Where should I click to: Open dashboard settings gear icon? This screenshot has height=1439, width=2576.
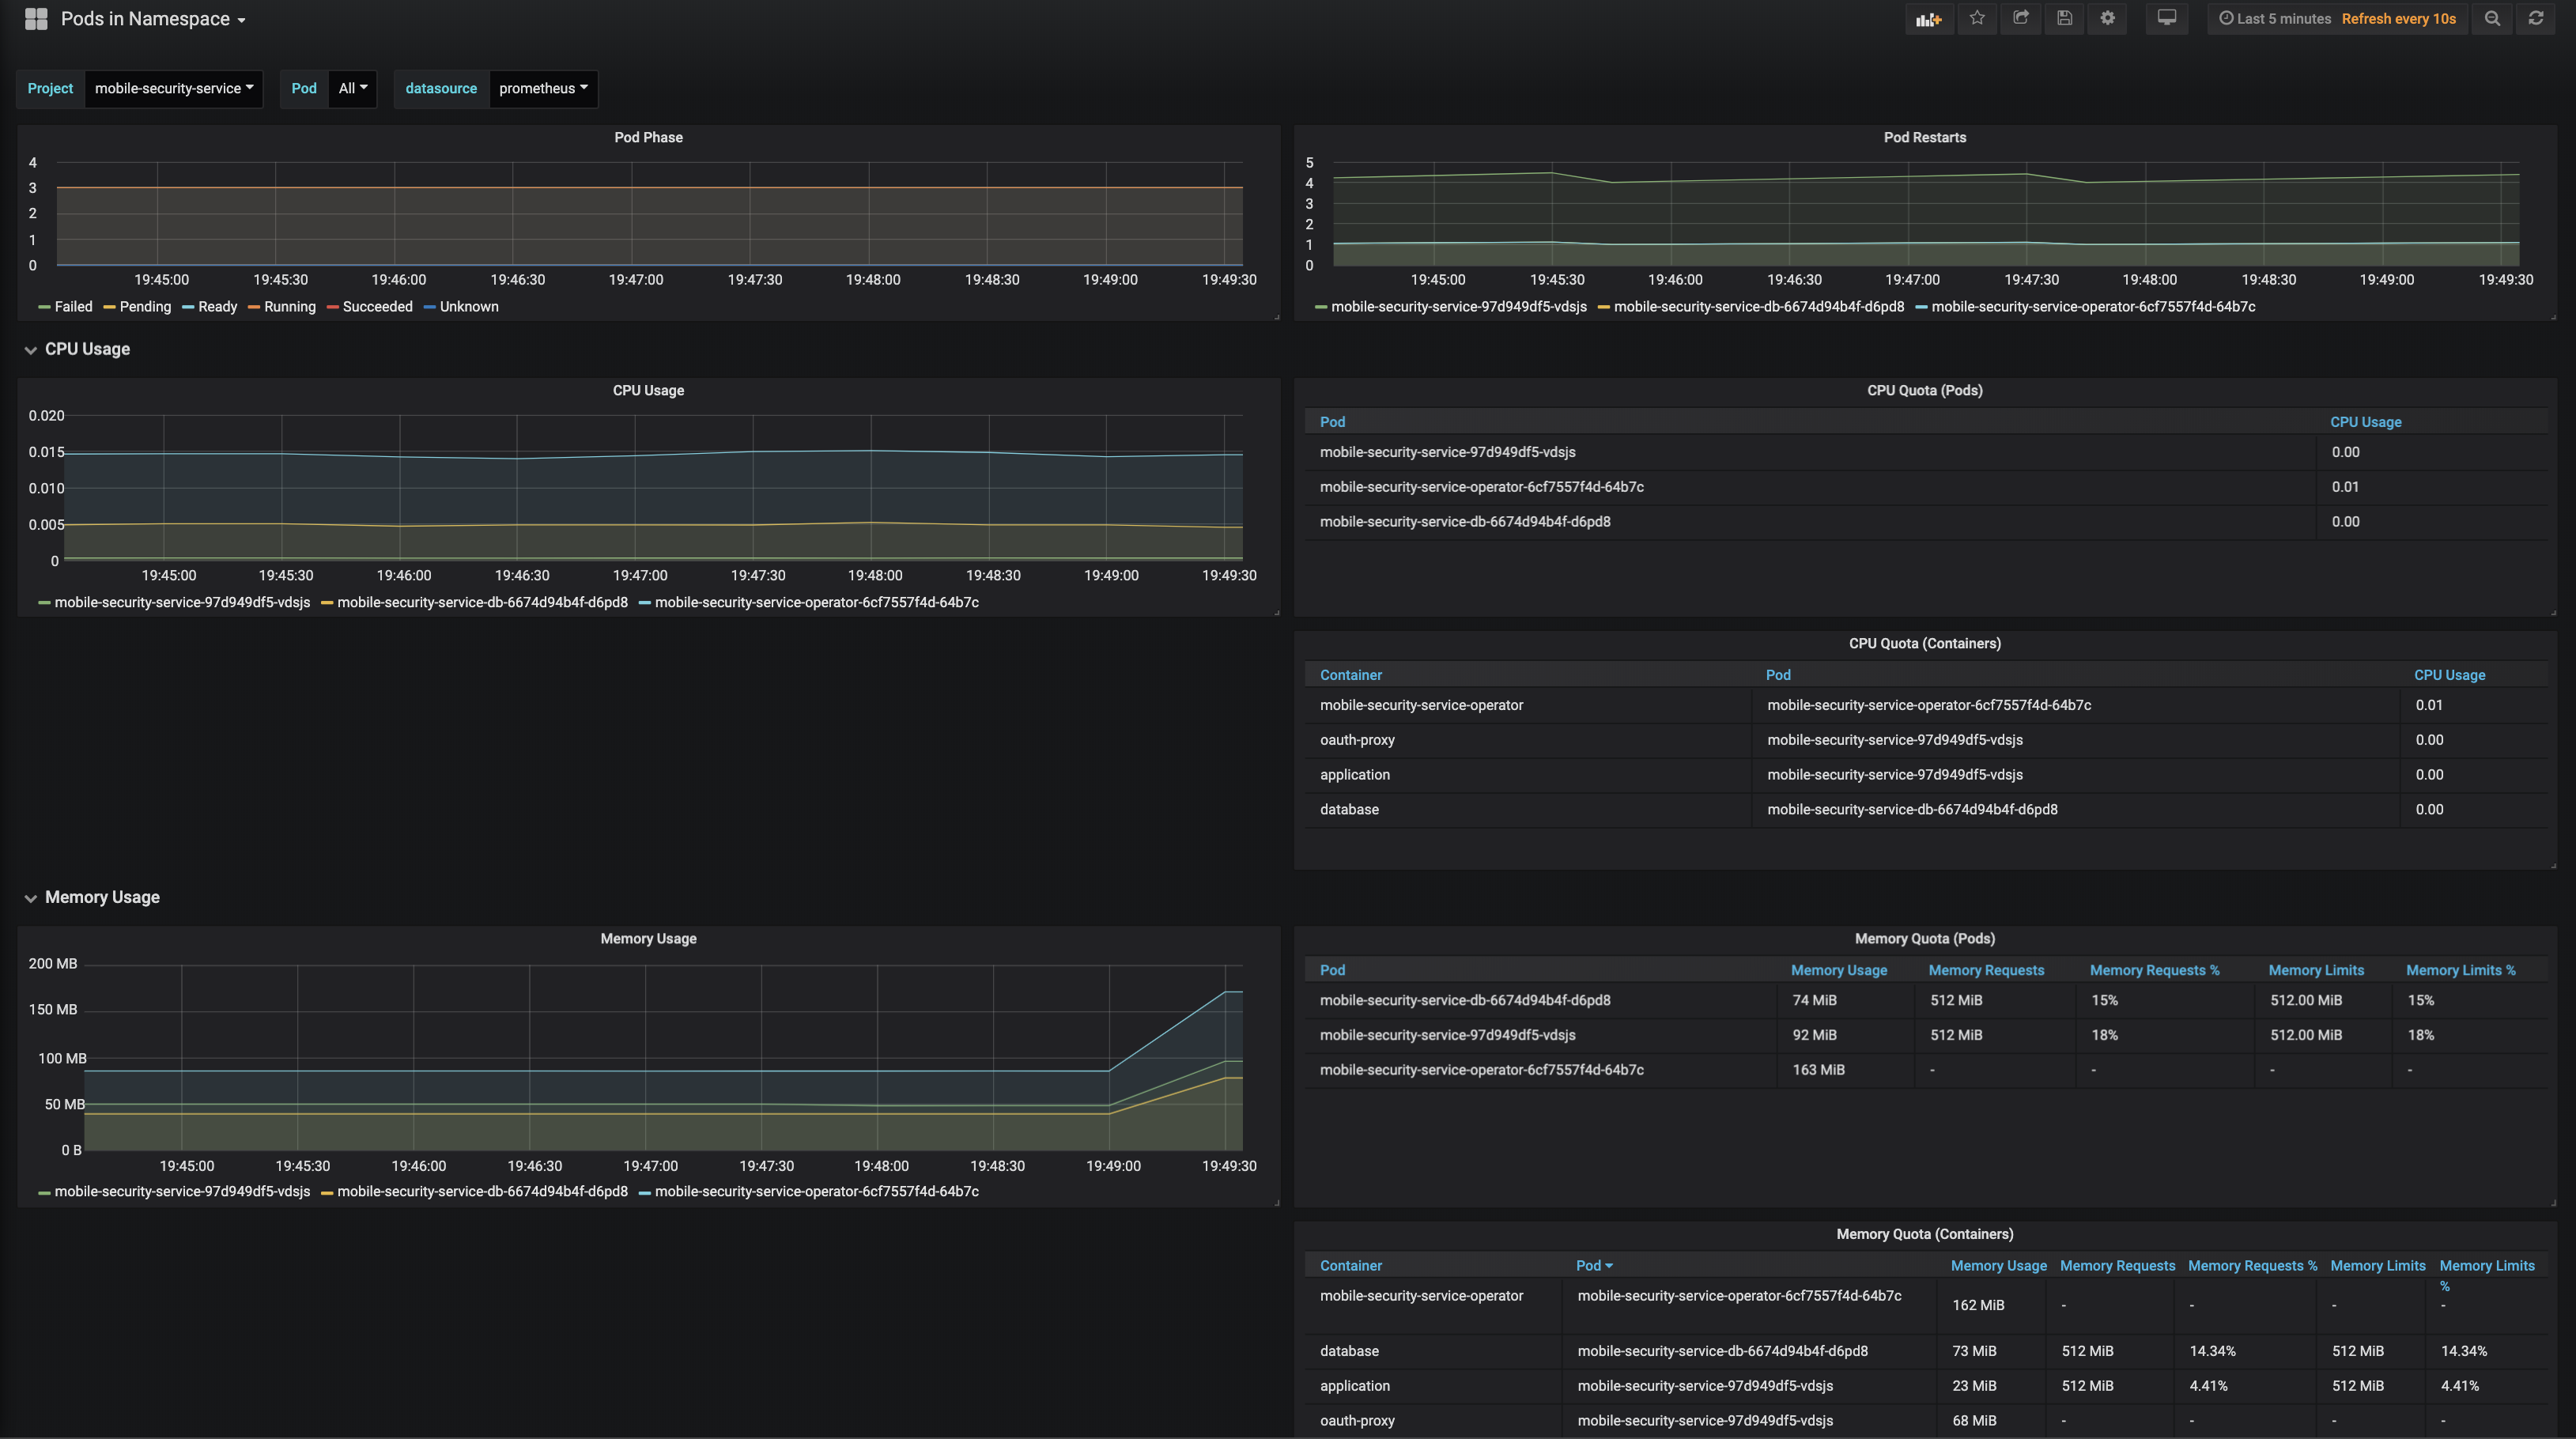point(2108,19)
